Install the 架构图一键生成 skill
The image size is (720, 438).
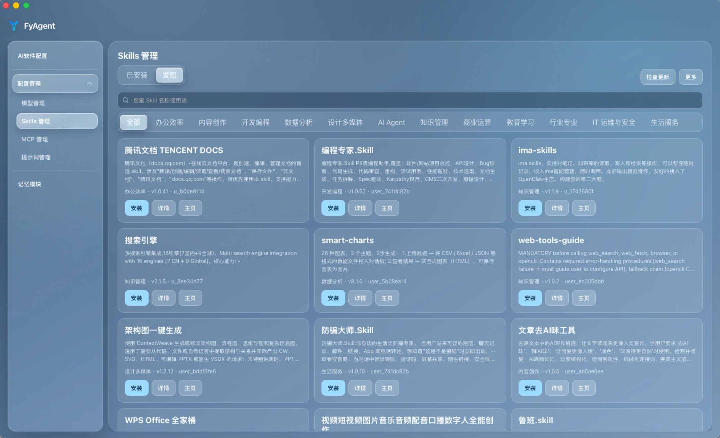coord(137,388)
